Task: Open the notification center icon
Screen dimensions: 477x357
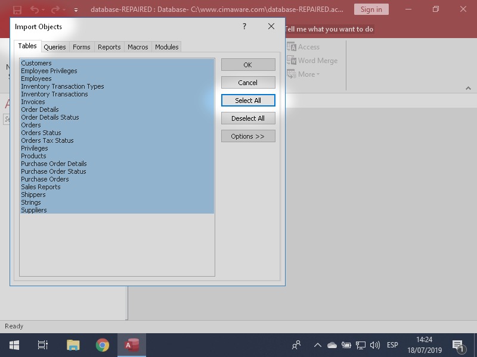Action: [x=459, y=345]
